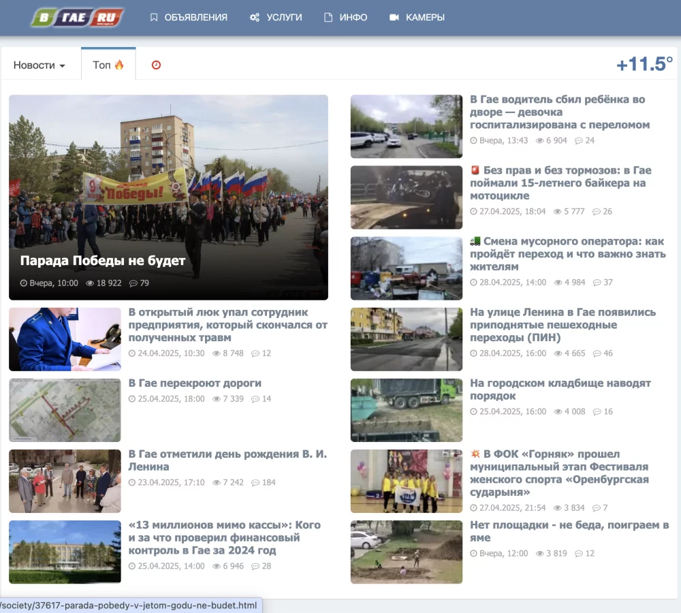Open article В Гае водитель сбил ребёнка

tap(559, 112)
